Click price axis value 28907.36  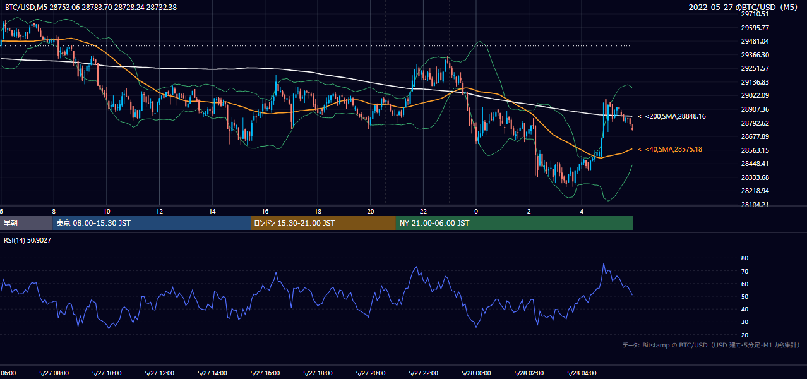pyautogui.click(x=755, y=109)
